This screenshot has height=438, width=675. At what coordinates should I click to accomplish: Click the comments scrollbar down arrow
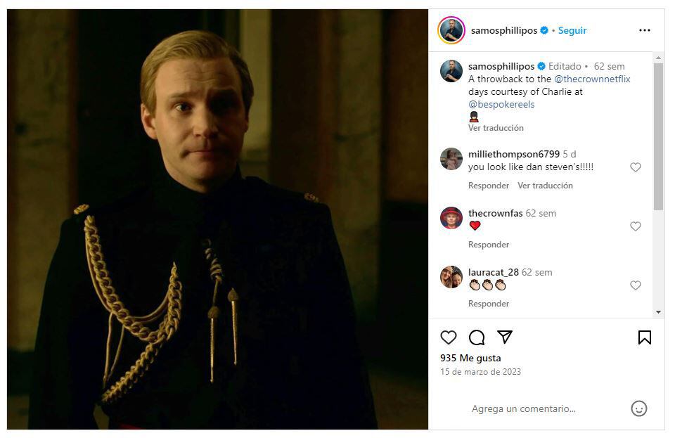click(658, 312)
